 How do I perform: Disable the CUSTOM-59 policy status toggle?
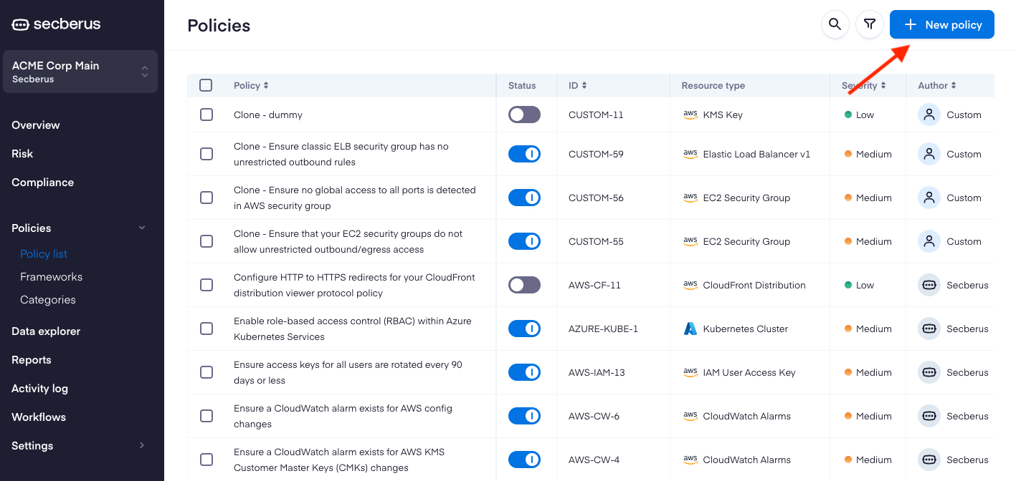(524, 154)
